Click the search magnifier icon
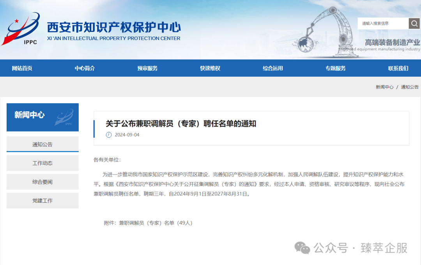This screenshot has width=421, height=265. [414, 23]
